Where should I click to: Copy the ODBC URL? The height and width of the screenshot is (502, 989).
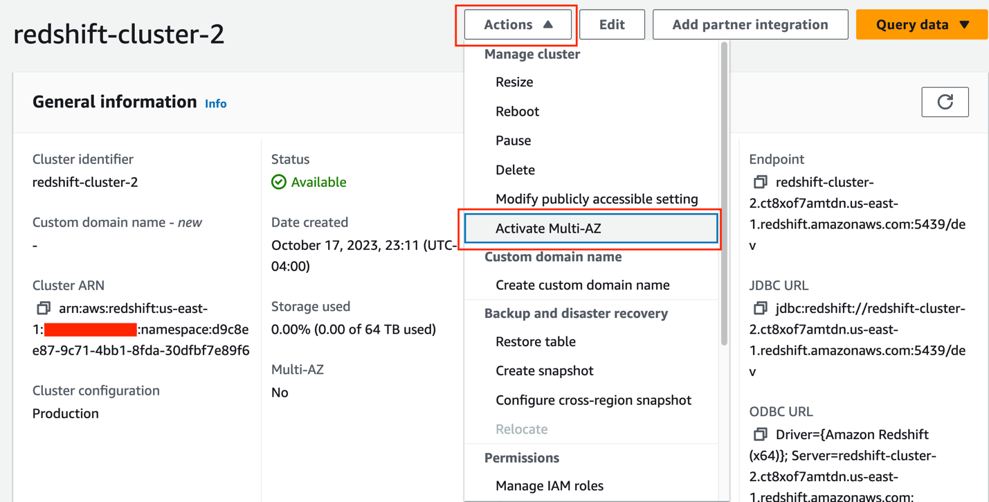click(760, 434)
